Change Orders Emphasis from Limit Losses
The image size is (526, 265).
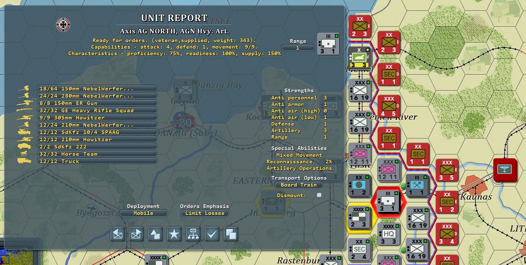coord(205,213)
